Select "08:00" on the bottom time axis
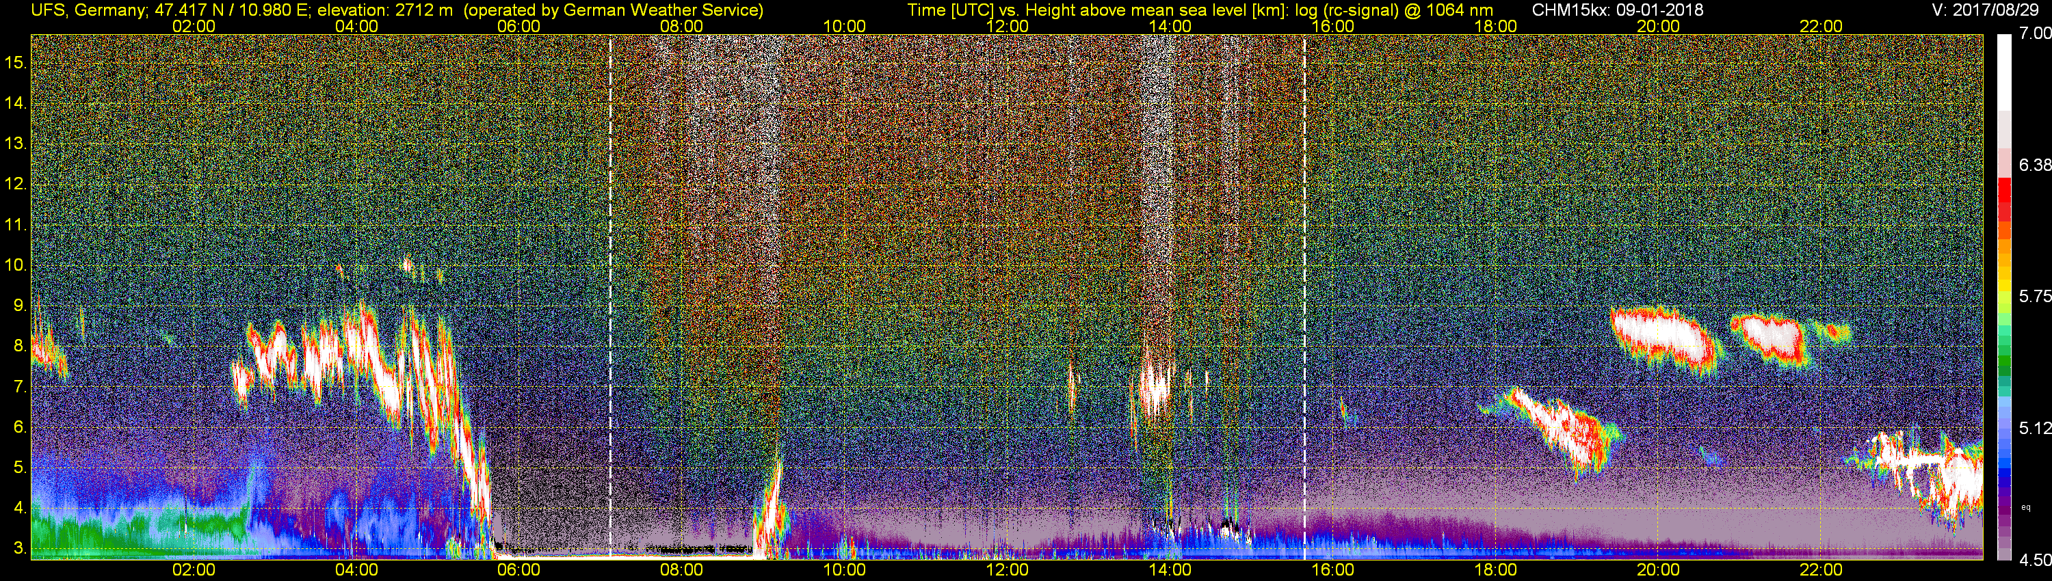The image size is (2052, 581). (x=682, y=570)
